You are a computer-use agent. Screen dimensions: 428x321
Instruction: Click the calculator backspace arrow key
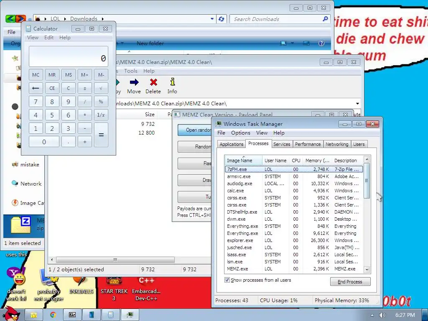pyautogui.click(x=36, y=88)
